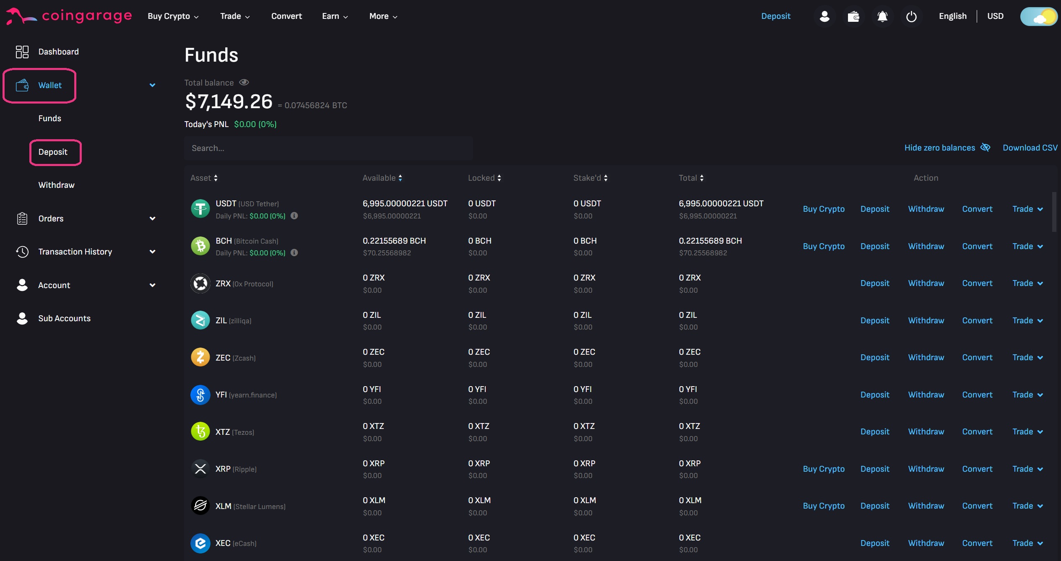
Task: Click Withdraw for USDT row
Action: coord(926,209)
